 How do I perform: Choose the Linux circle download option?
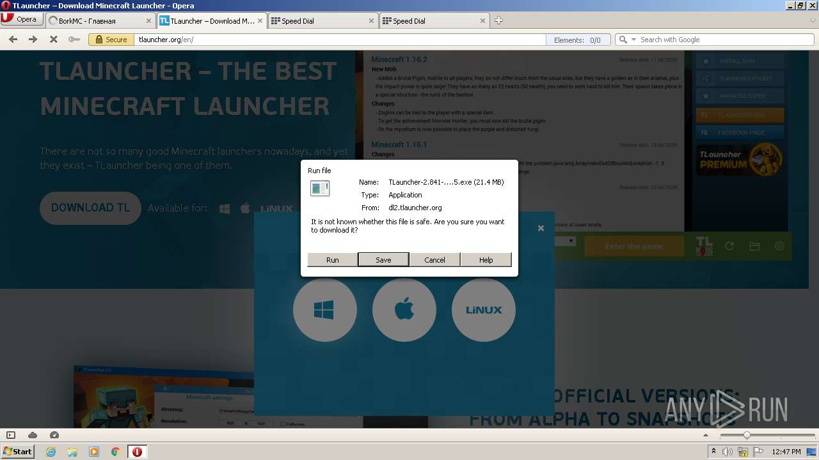[x=483, y=310]
